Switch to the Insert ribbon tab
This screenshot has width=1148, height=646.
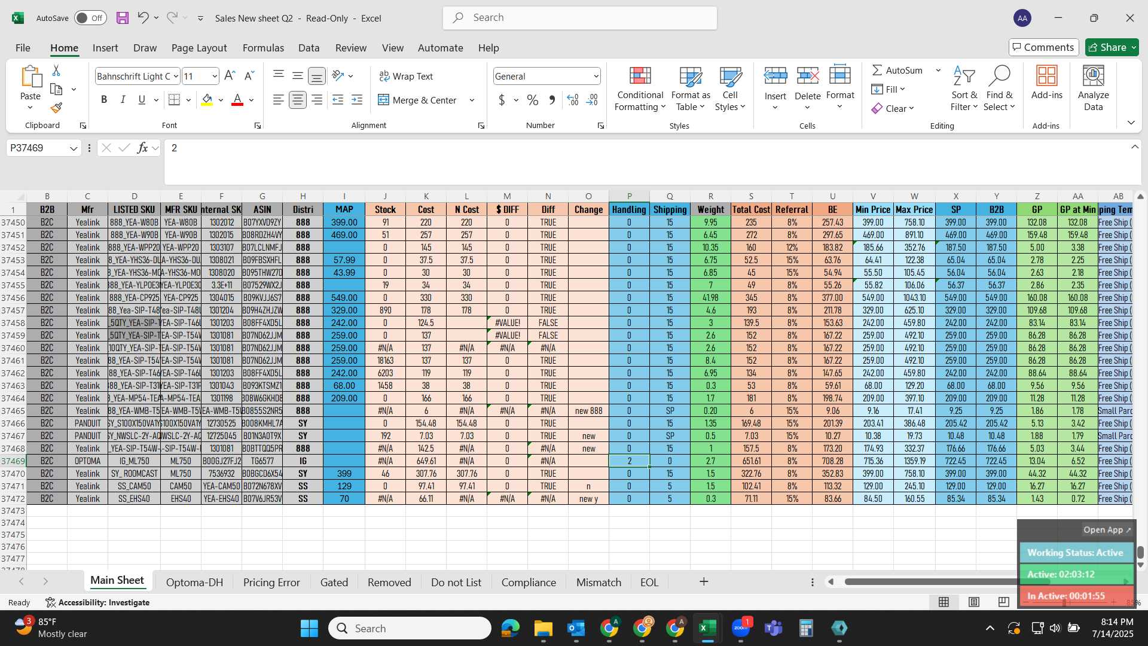[105, 48]
